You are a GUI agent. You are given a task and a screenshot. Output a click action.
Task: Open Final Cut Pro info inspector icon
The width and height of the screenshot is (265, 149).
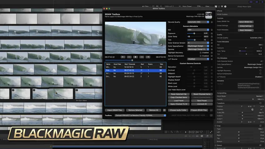(225, 7)
